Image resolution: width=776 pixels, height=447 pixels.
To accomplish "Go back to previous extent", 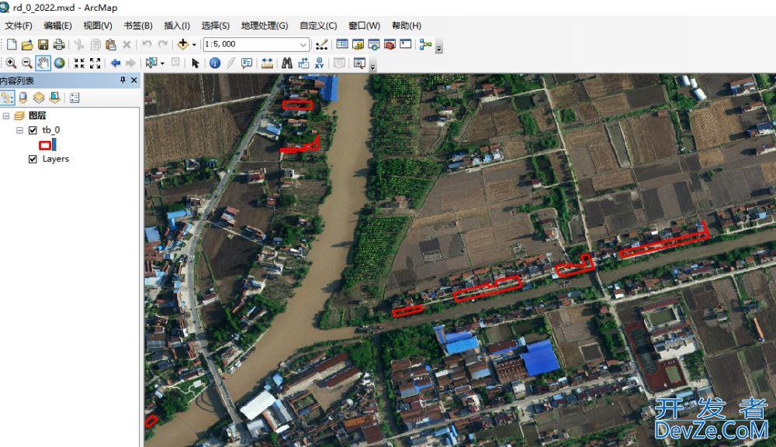I will point(116,64).
